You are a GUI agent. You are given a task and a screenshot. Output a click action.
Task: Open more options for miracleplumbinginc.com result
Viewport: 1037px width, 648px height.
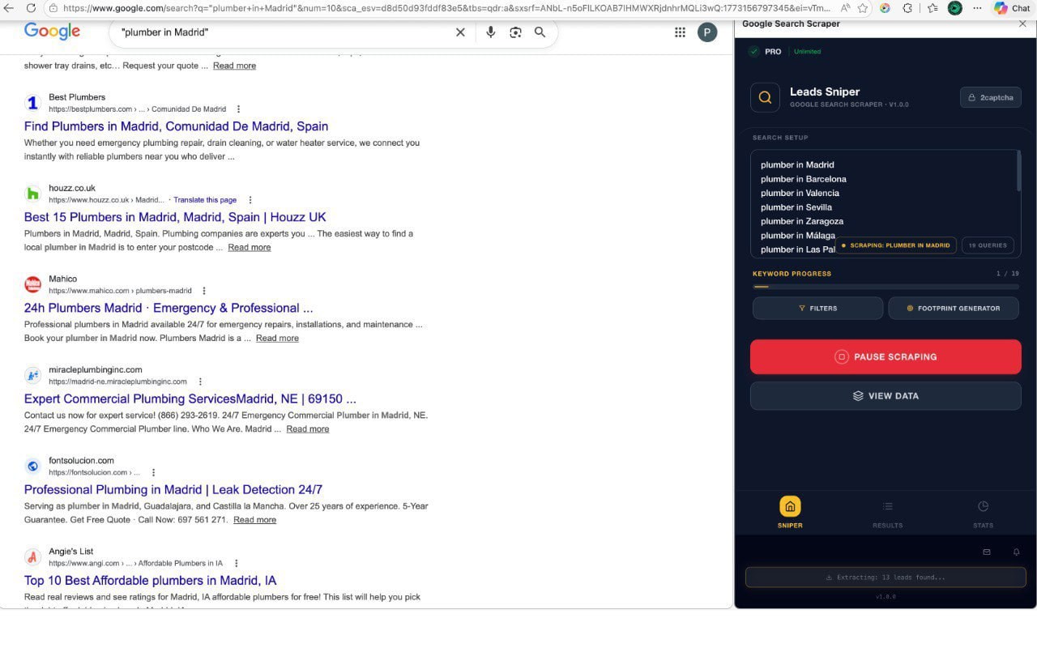200,382
